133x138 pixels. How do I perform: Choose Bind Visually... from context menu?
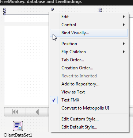[x=89, y=33]
